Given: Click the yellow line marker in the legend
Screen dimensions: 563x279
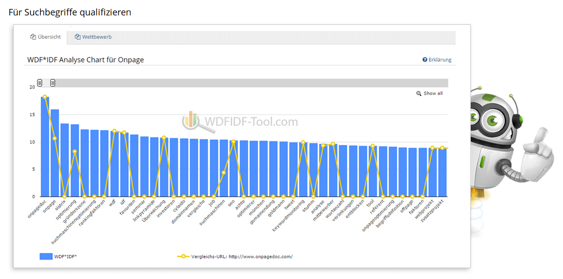Looking at the screenshot, I should pos(183,257).
